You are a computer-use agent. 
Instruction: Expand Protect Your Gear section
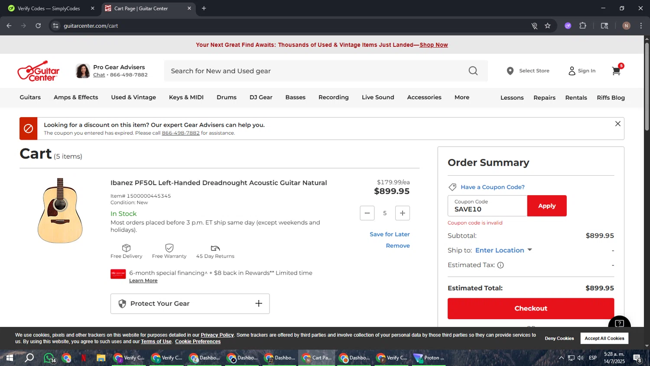[190, 304]
